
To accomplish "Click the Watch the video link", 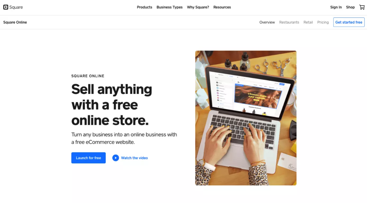I will point(134,158).
